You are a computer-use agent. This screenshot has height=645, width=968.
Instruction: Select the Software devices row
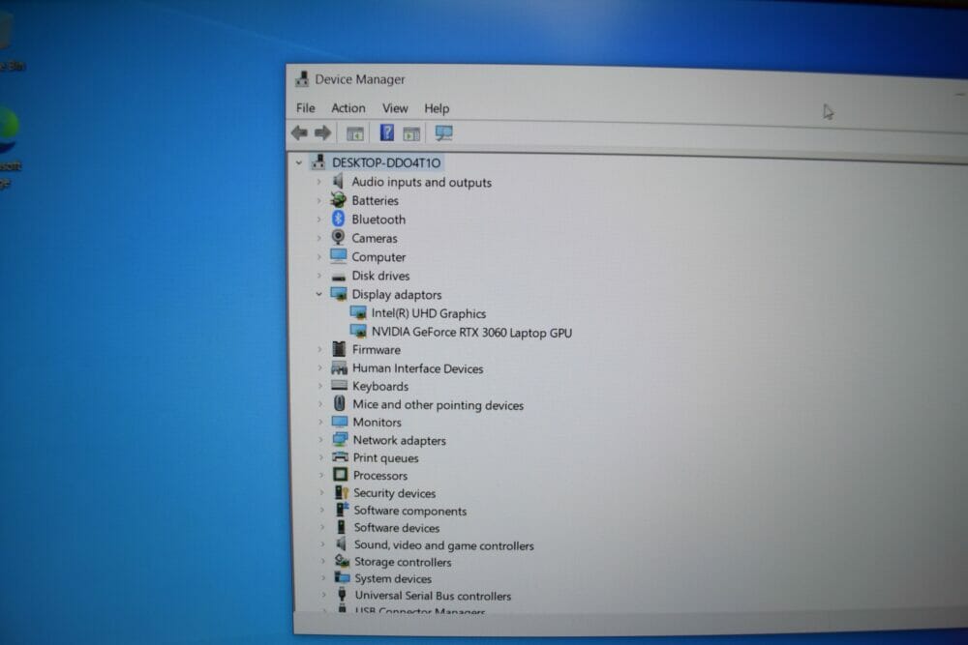[396, 528]
